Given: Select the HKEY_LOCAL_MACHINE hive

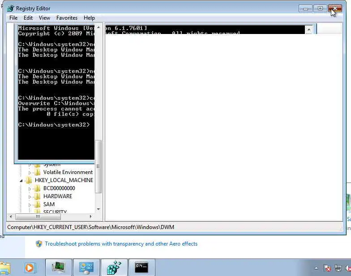Looking at the screenshot, I should click(64, 180).
